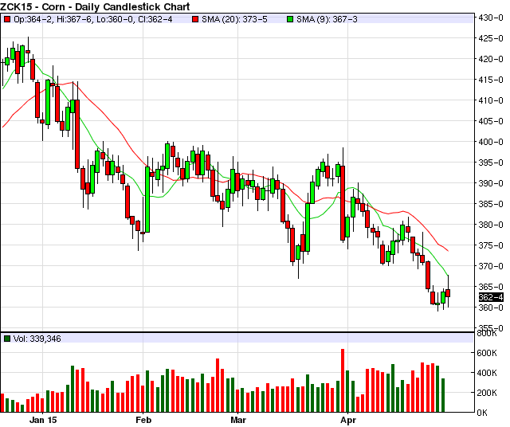The image size is (510, 427).
Task: Click the green SMA (9) legend swatch
Action: (x=290, y=19)
